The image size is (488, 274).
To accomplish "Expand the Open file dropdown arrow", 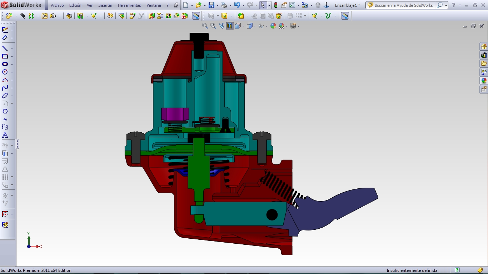I will (x=205, y=5).
